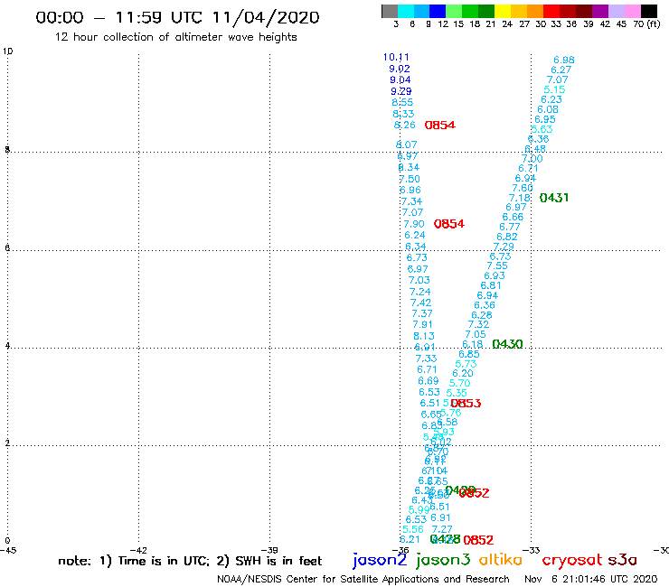
Task: Click the Nov 6 21:01:46 UTC 2020 timestamp
Action: 591,579
